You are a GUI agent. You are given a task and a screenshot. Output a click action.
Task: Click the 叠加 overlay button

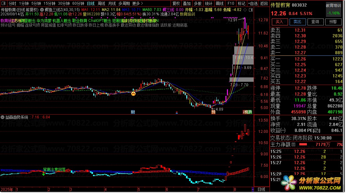[187, 3]
